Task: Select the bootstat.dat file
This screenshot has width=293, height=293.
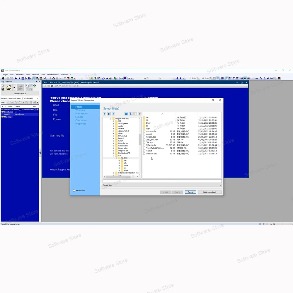Action: (x=151, y=131)
